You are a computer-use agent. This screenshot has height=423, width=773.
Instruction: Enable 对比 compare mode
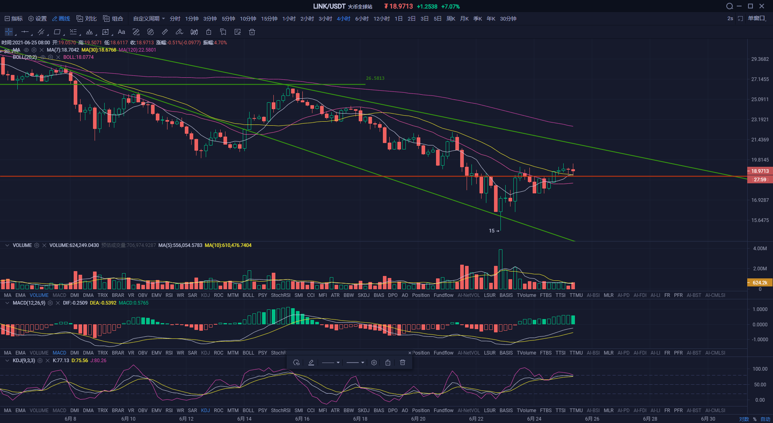pos(87,19)
